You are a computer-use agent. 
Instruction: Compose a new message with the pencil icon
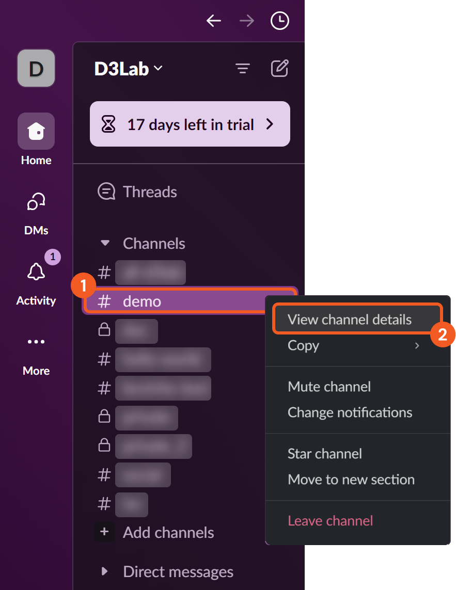coord(280,68)
